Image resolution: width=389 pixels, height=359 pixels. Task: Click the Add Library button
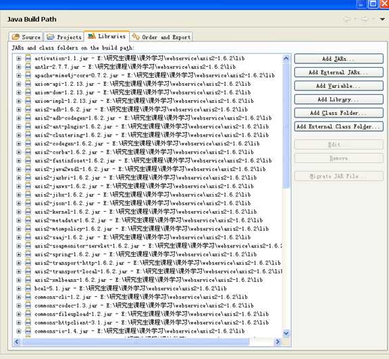[x=338, y=99]
